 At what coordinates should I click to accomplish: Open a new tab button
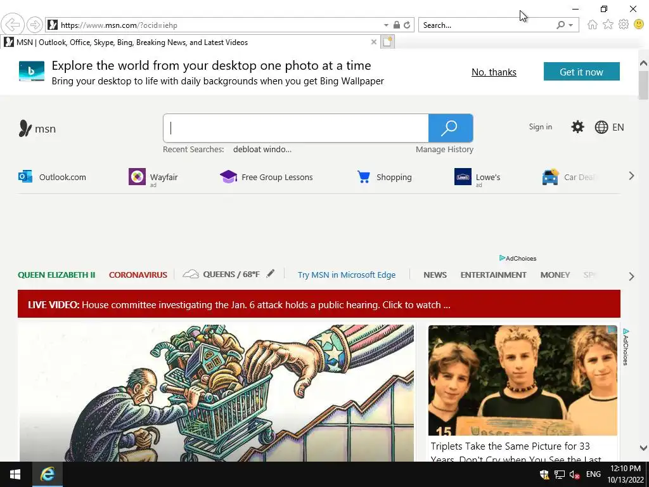(x=388, y=42)
